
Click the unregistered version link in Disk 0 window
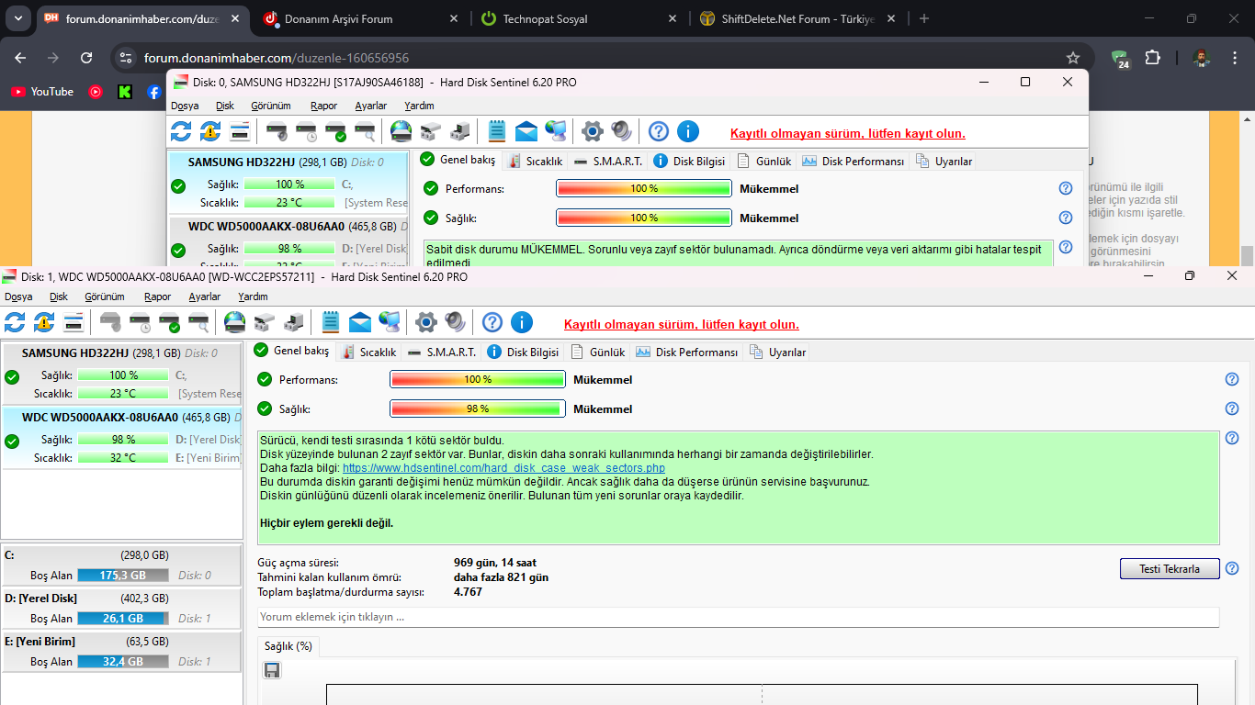point(848,133)
